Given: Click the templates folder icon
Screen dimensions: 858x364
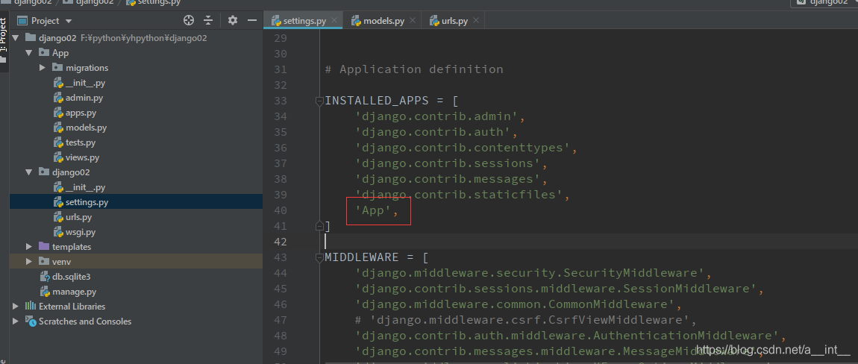Looking at the screenshot, I should [44, 247].
